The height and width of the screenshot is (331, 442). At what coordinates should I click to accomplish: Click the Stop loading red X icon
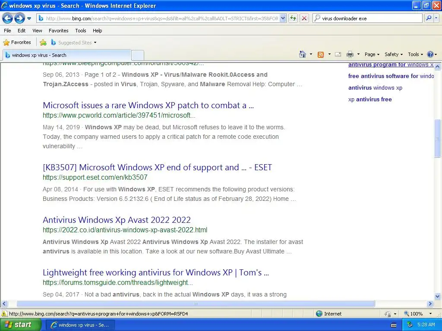pos(304,18)
